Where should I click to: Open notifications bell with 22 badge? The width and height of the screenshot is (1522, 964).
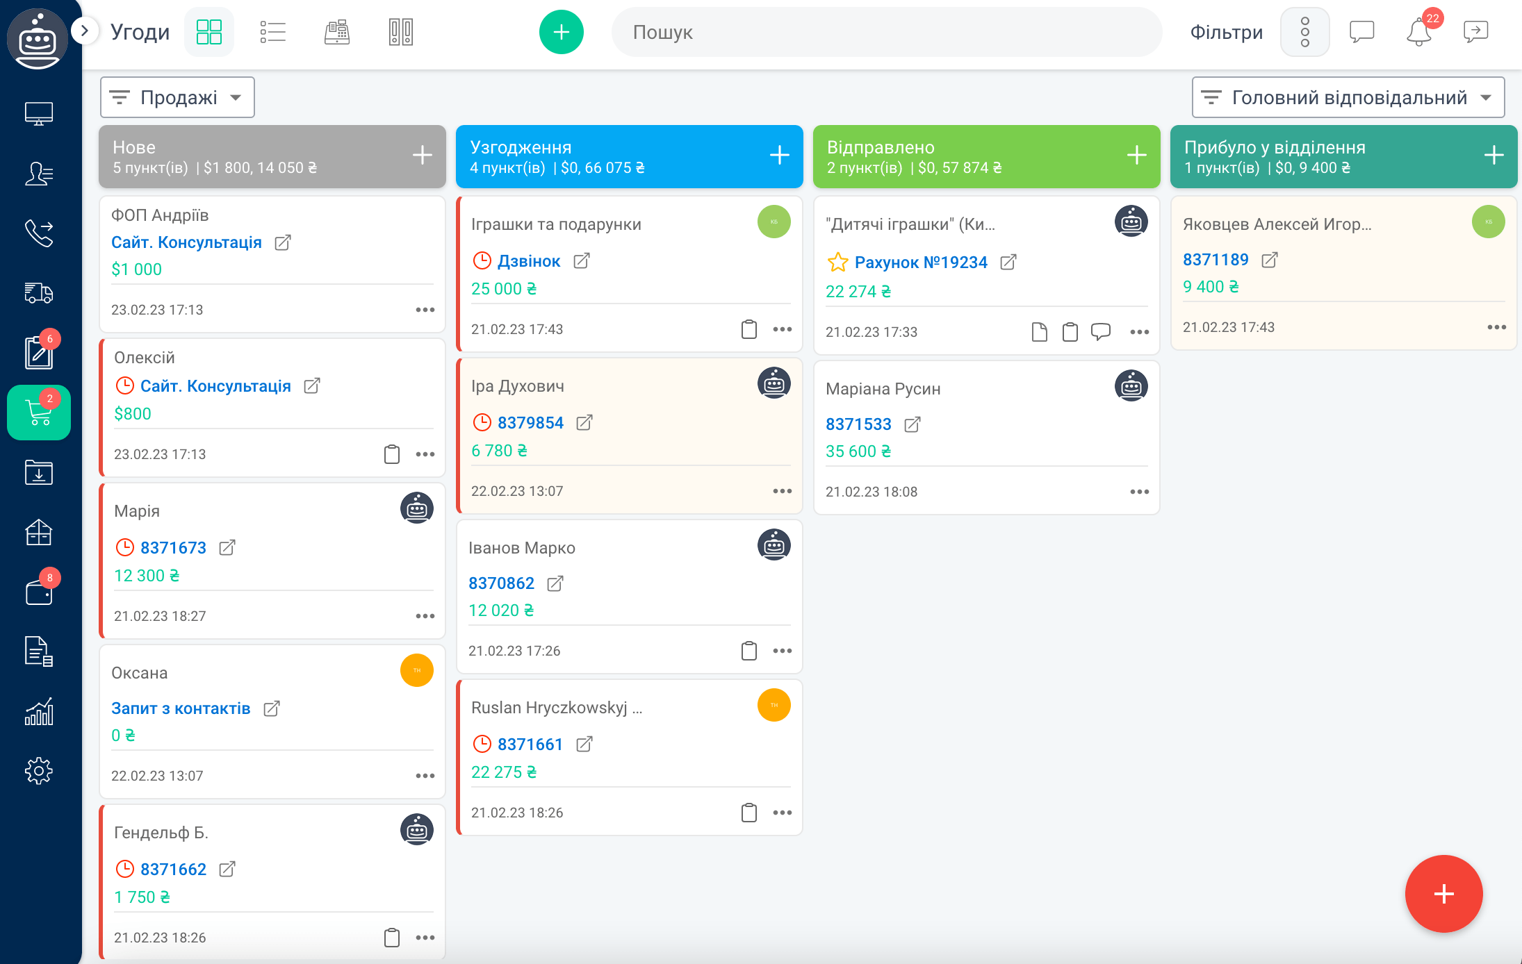(x=1418, y=32)
